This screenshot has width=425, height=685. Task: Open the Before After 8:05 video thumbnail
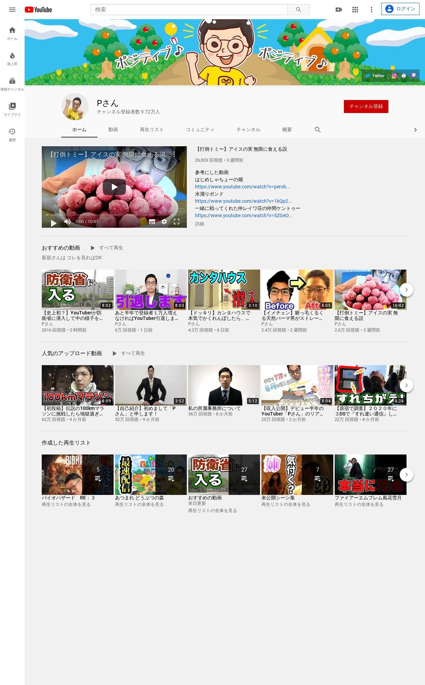click(x=297, y=290)
